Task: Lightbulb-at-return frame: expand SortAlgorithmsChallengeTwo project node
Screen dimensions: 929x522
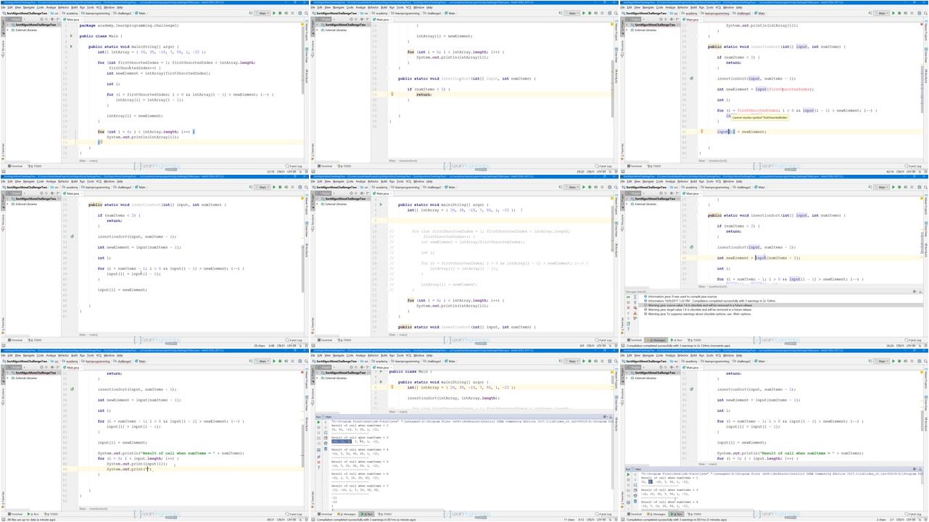Action: 317,25
